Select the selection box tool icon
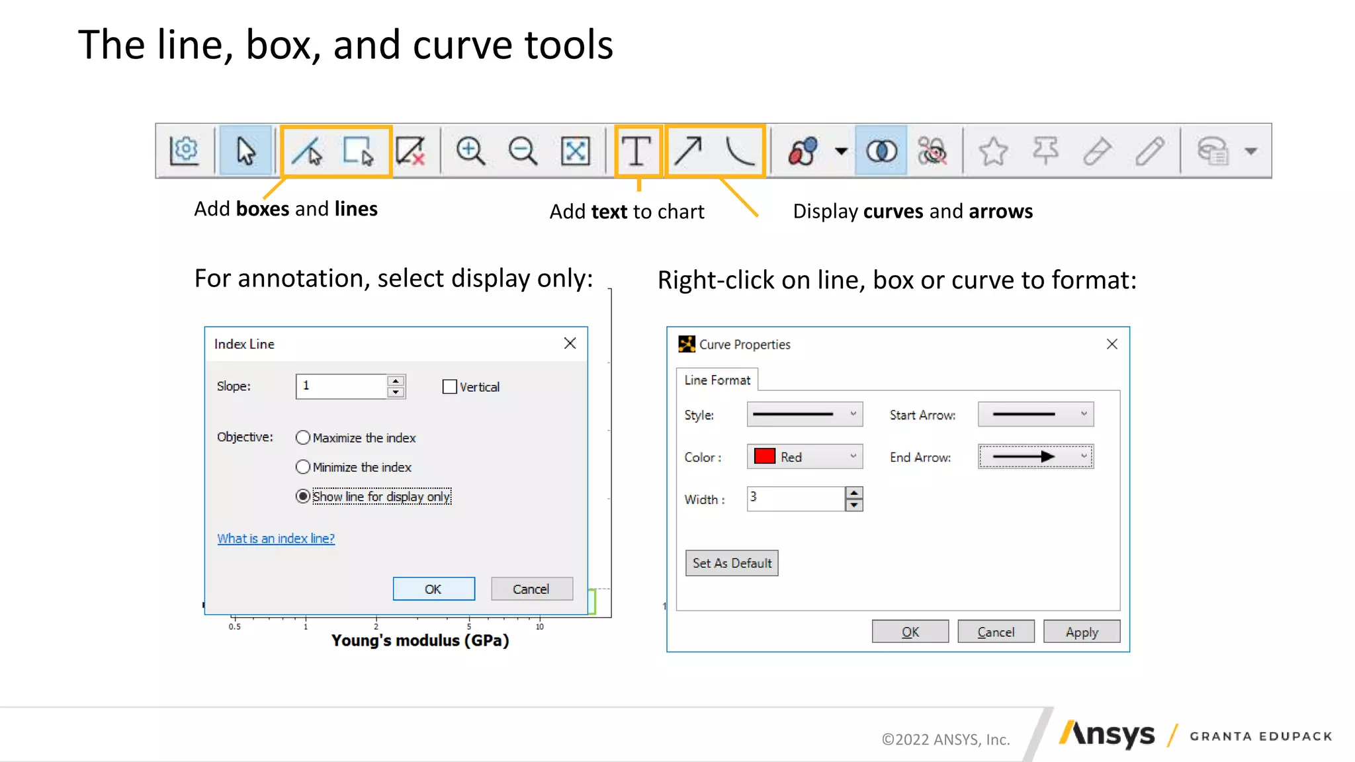This screenshot has height=762, width=1355. (x=358, y=151)
